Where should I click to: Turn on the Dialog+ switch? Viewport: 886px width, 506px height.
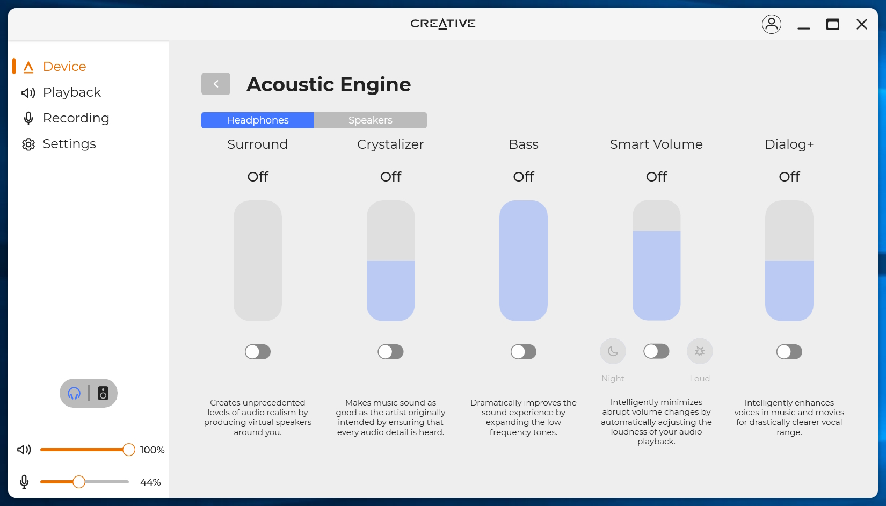click(x=789, y=352)
